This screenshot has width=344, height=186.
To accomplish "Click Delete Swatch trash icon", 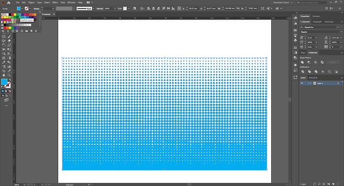I will click(x=36, y=31).
